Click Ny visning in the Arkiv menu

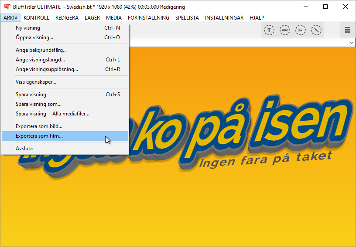(x=28, y=28)
